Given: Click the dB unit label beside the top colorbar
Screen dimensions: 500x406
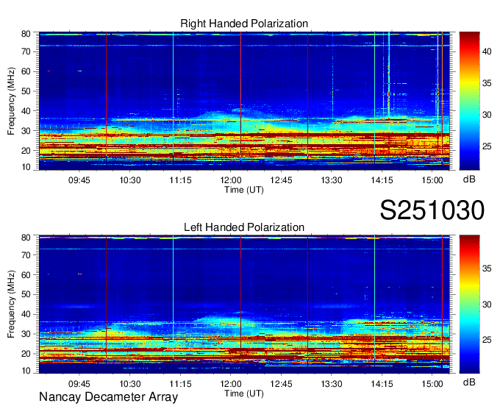Looking at the screenshot, I should [469, 179].
